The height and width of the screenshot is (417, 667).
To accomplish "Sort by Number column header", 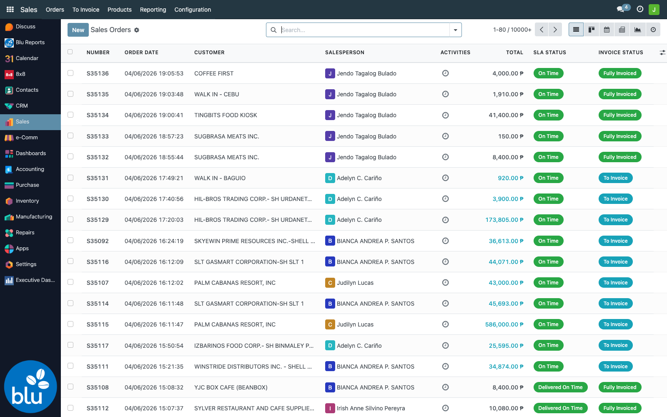I will pos(98,53).
